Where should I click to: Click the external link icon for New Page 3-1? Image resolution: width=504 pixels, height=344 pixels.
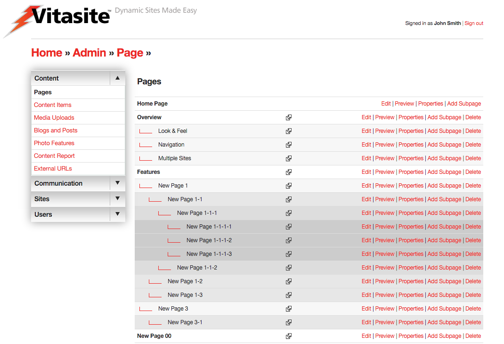pyautogui.click(x=289, y=322)
